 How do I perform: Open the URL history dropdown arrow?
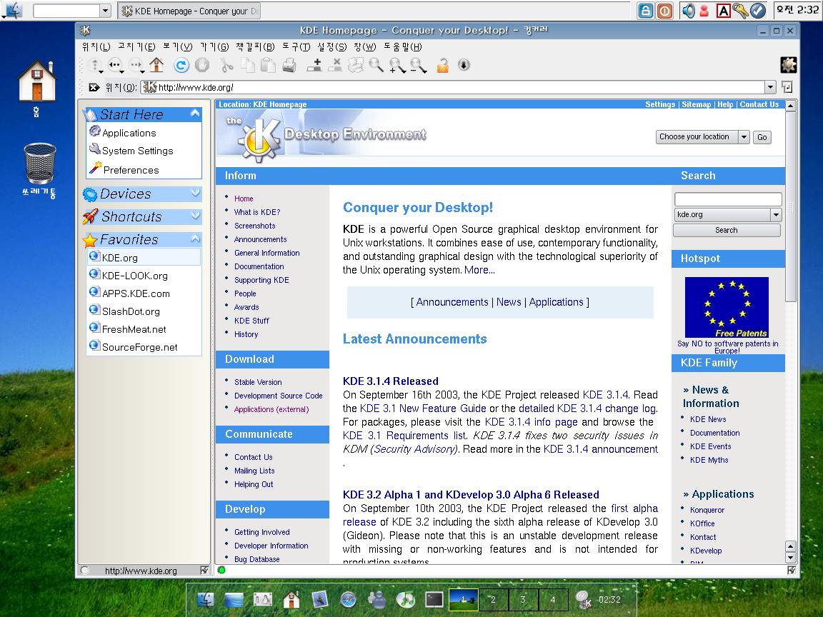[x=770, y=87]
